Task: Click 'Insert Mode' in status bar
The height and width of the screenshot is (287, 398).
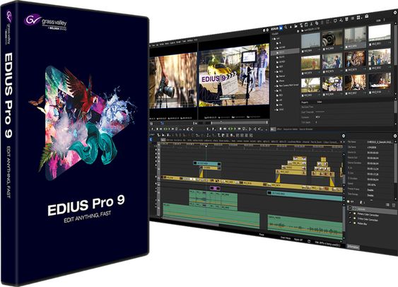Action: click(x=286, y=238)
